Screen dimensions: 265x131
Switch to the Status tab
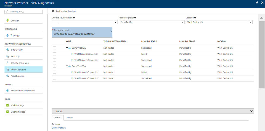[x=58, y=118]
